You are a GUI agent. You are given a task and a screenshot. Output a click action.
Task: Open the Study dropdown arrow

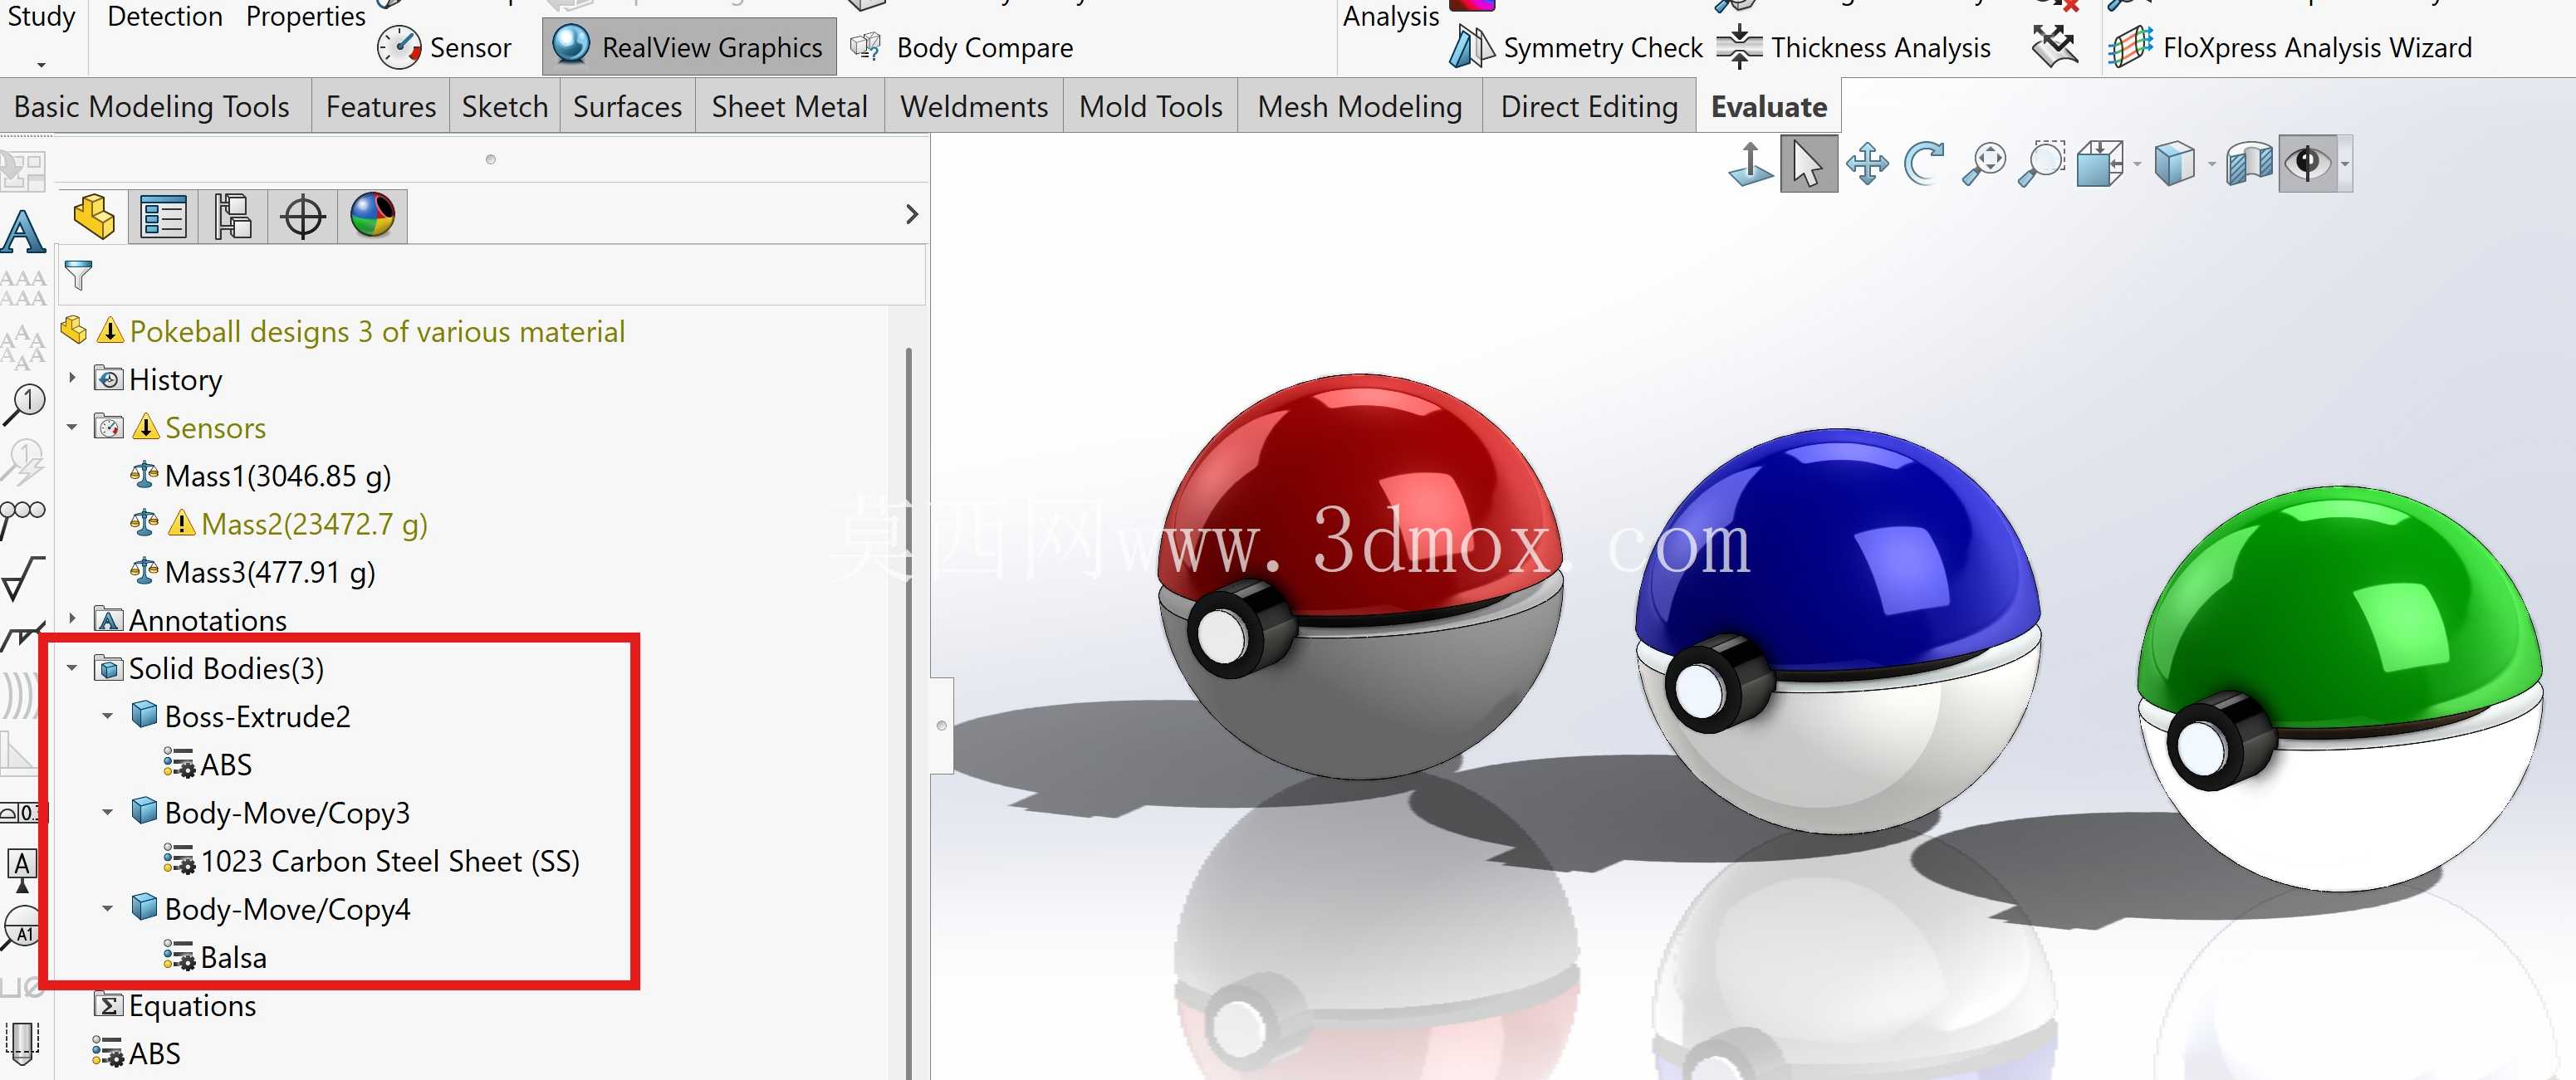41,64
